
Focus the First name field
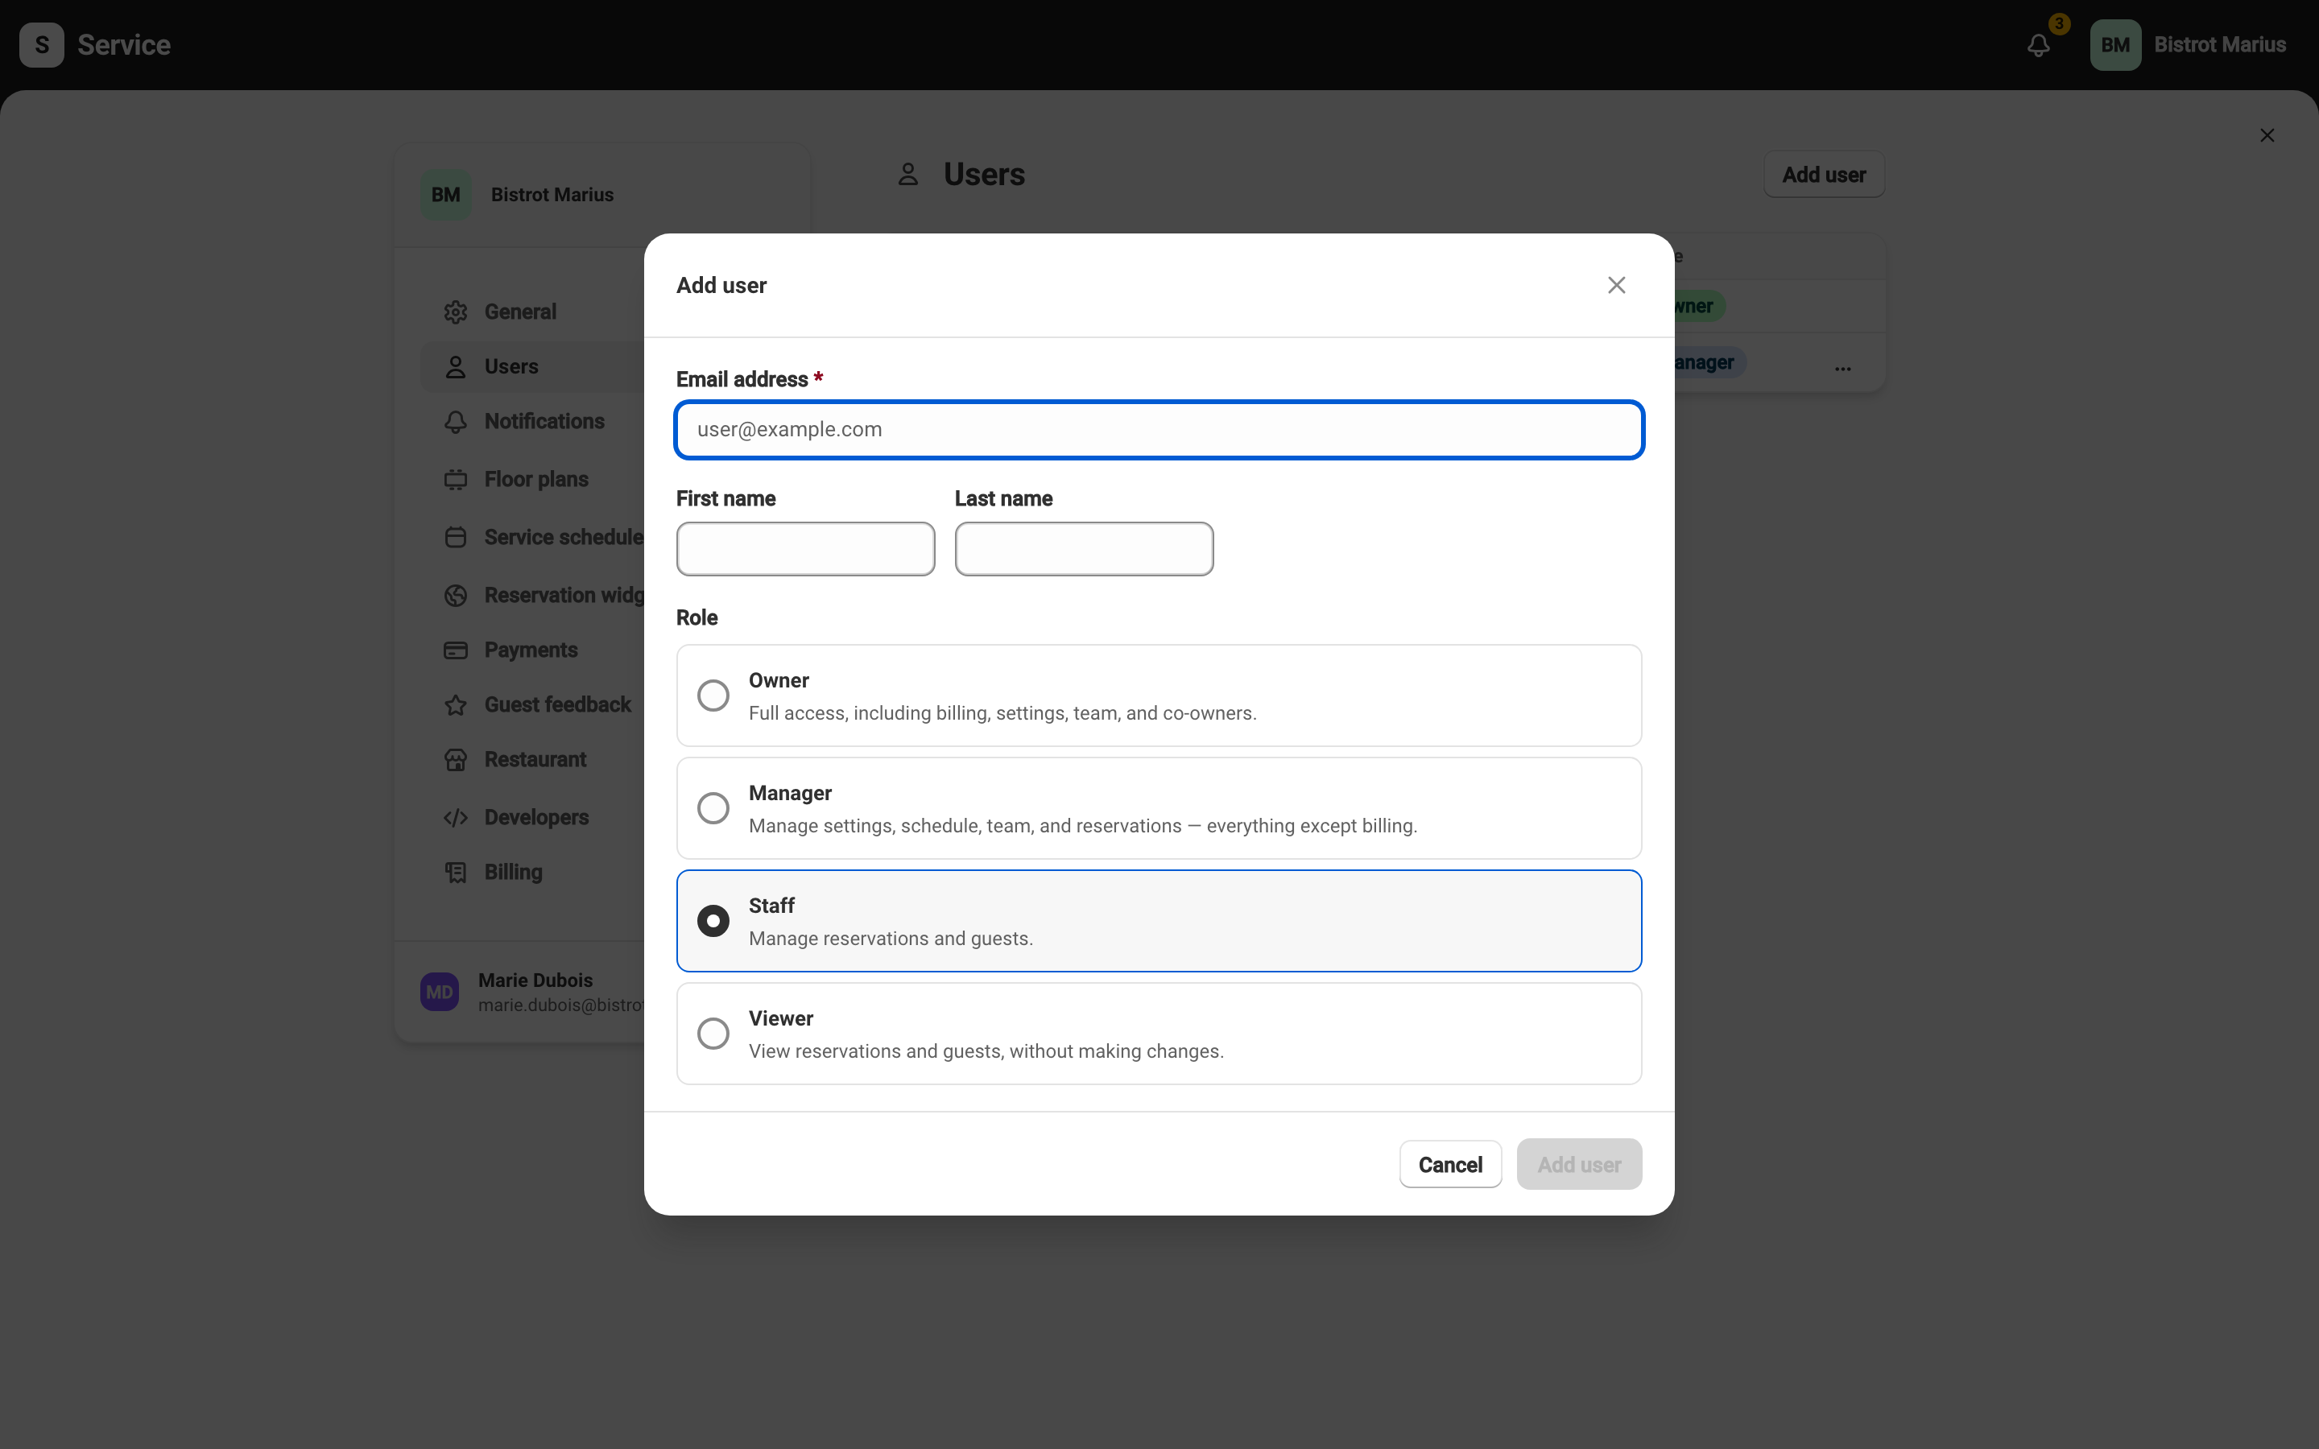pyautogui.click(x=806, y=549)
